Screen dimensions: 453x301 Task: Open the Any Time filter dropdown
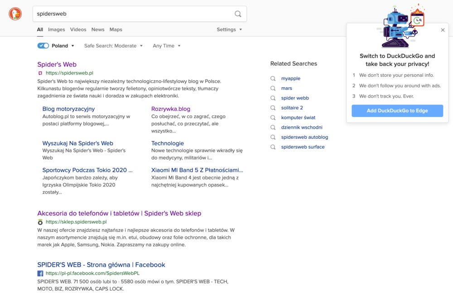coord(167,46)
